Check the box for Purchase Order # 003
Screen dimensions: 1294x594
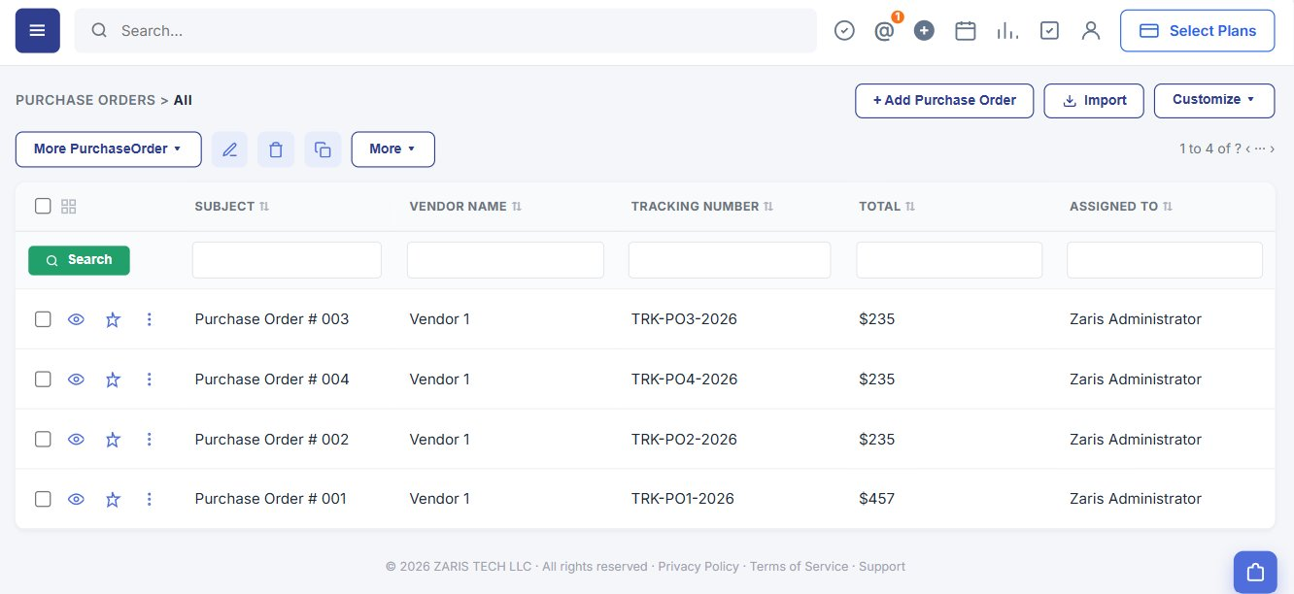click(43, 319)
